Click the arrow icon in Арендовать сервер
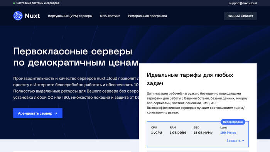Screen dimensions: 270x152 (x=56, y=113)
